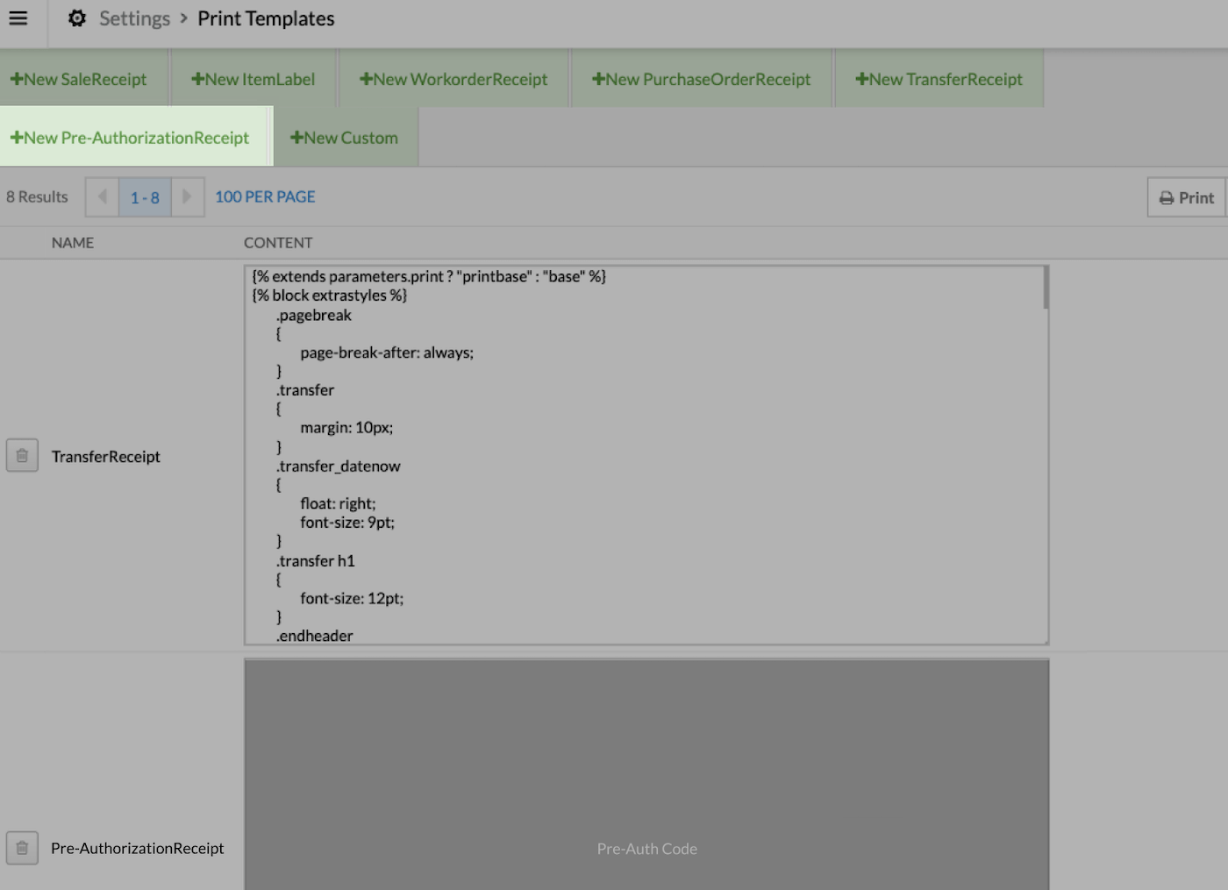
Task: Open the hamburger navigation menu
Action: 18,18
